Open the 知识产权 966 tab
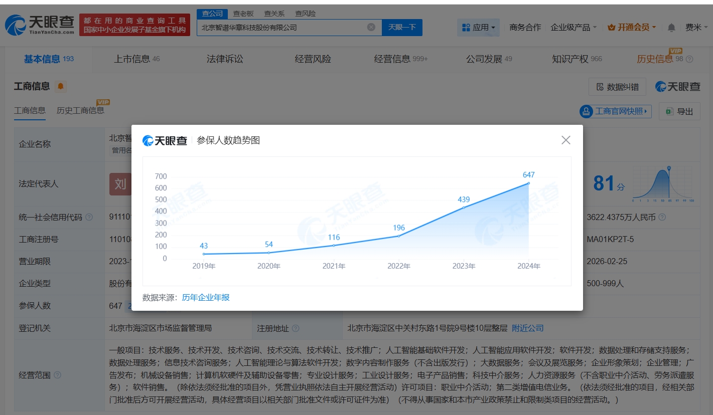 click(x=577, y=59)
